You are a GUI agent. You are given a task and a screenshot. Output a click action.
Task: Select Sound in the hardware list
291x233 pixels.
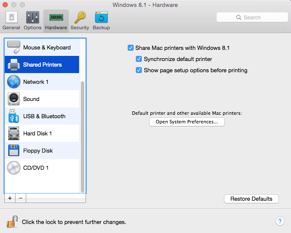[x=42, y=99]
